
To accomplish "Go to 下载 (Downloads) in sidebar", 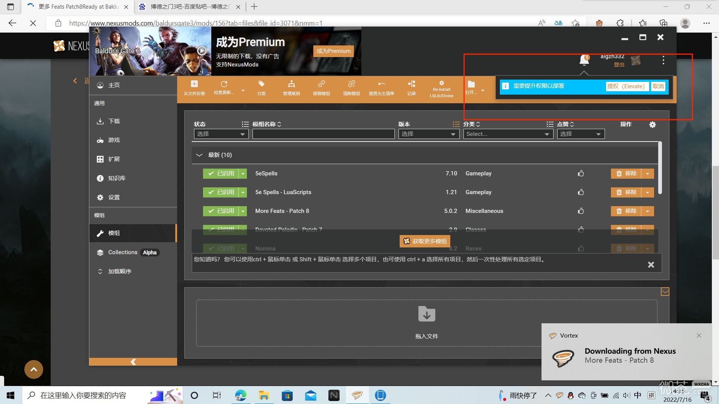I will pos(114,121).
